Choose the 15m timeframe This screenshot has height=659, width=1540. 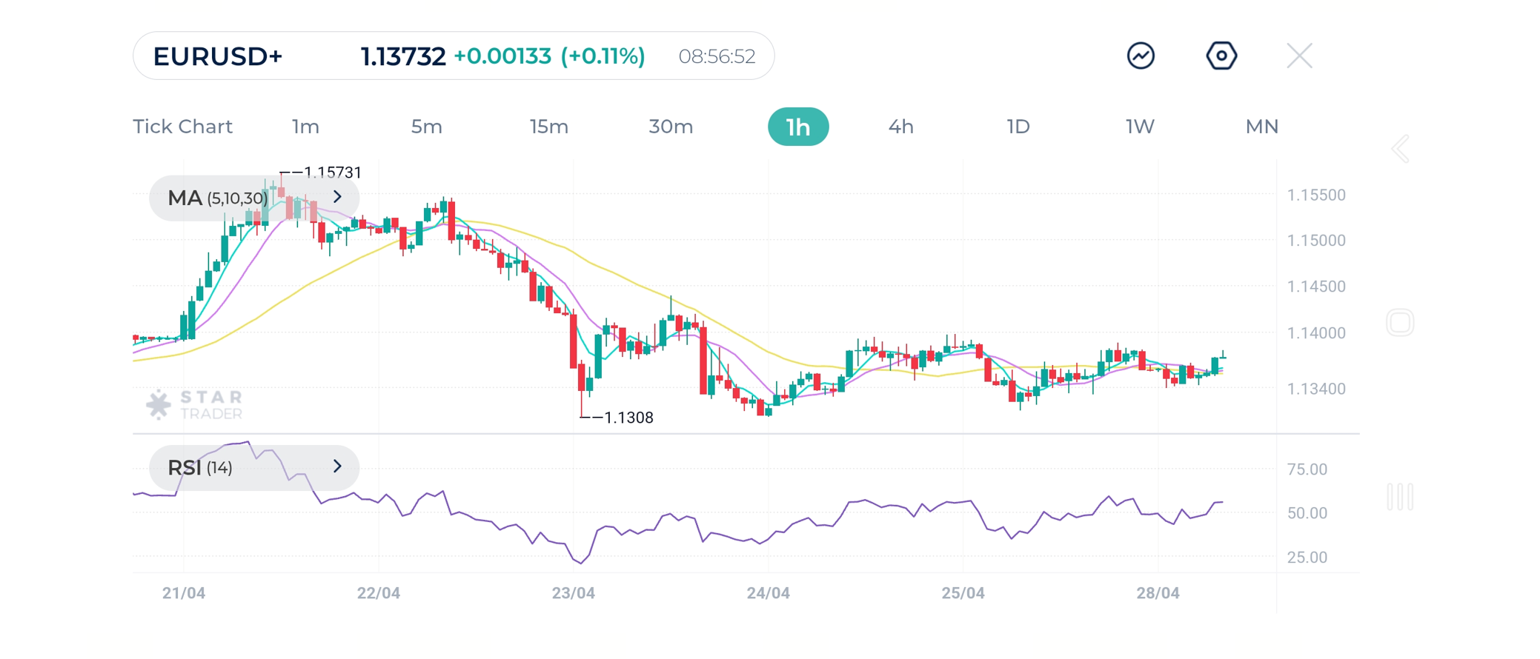pos(548,127)
